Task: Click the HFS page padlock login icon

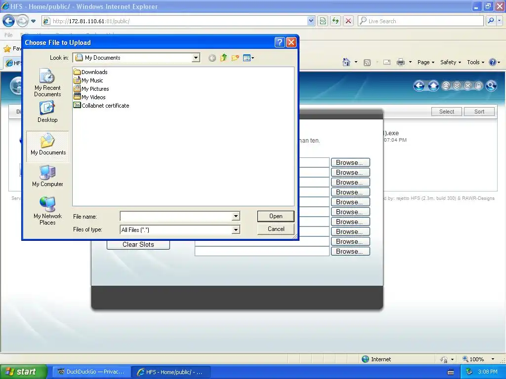Action: click(478, 86)
